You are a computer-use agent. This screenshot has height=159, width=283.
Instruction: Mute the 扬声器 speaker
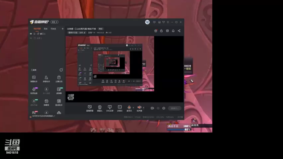[139, 108]
